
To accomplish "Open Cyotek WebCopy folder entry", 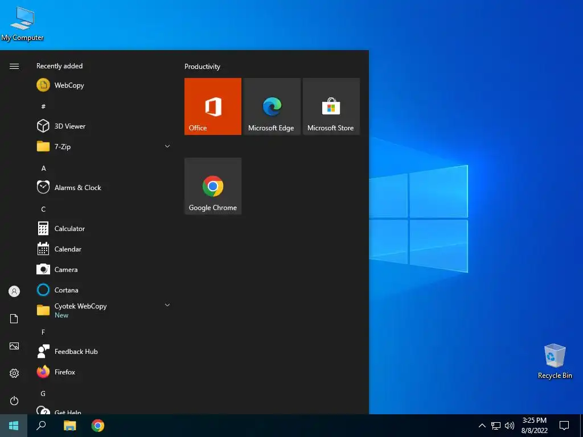I will (104, 310).
